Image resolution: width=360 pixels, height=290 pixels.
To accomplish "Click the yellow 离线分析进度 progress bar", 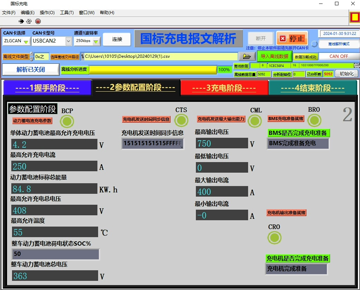I will point(152,70).
